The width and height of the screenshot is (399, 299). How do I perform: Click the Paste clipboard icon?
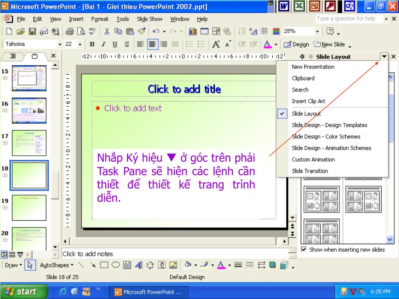pyautogui.click(x=130, y=32)
